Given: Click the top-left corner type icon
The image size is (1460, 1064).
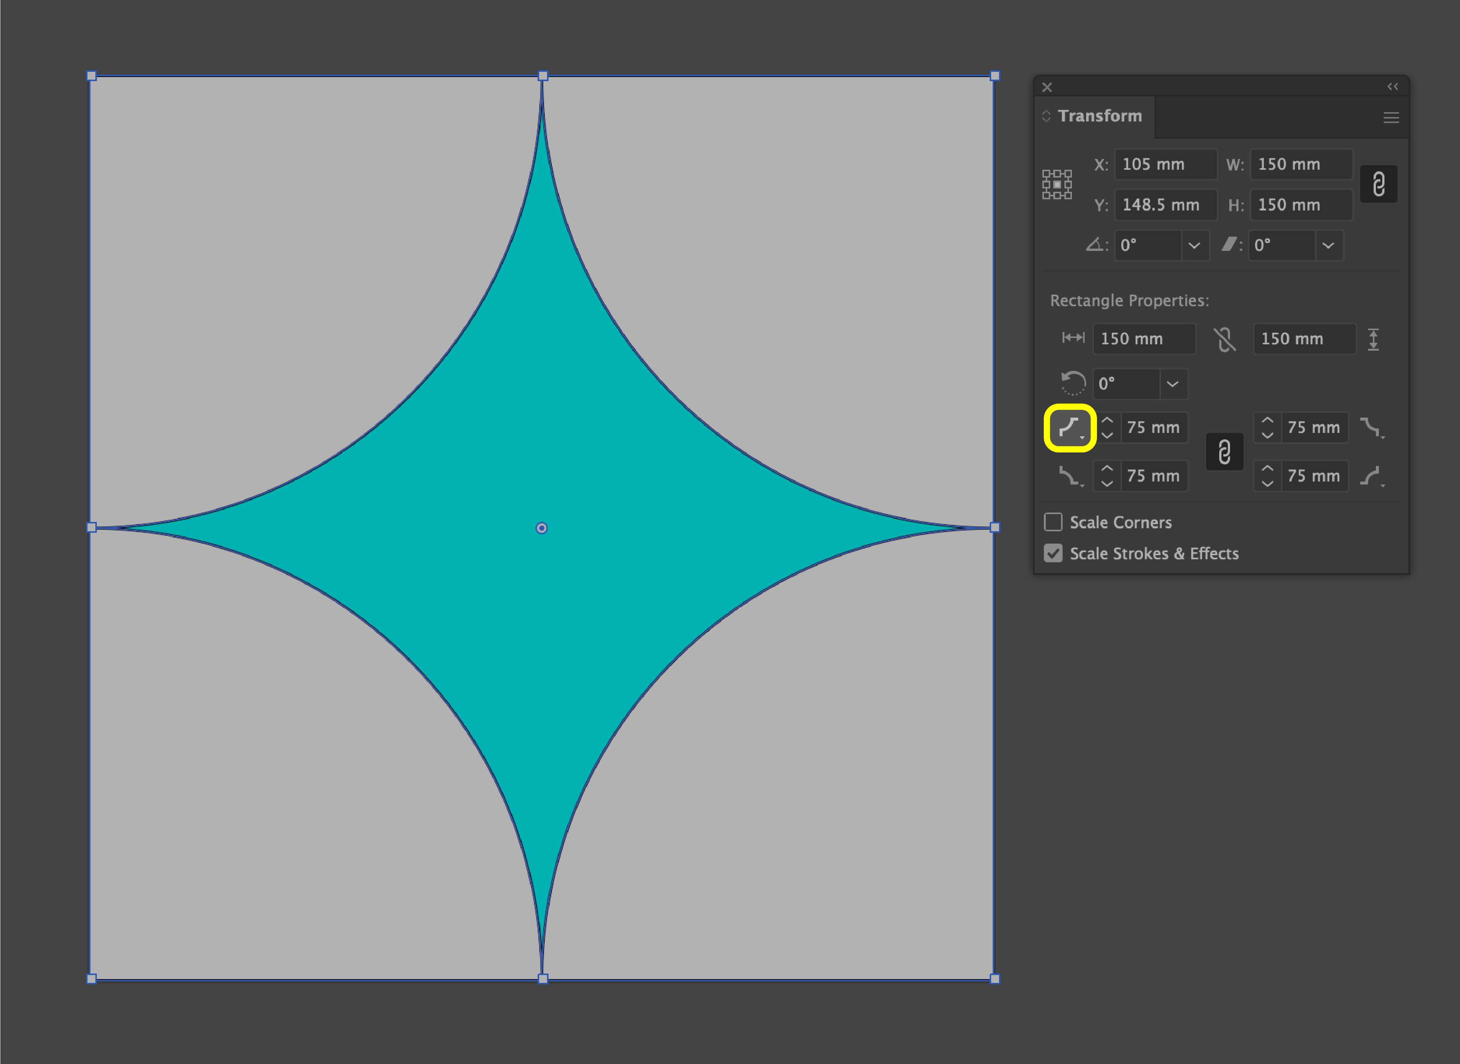Looking at the screenshot, I should 1070,428.
